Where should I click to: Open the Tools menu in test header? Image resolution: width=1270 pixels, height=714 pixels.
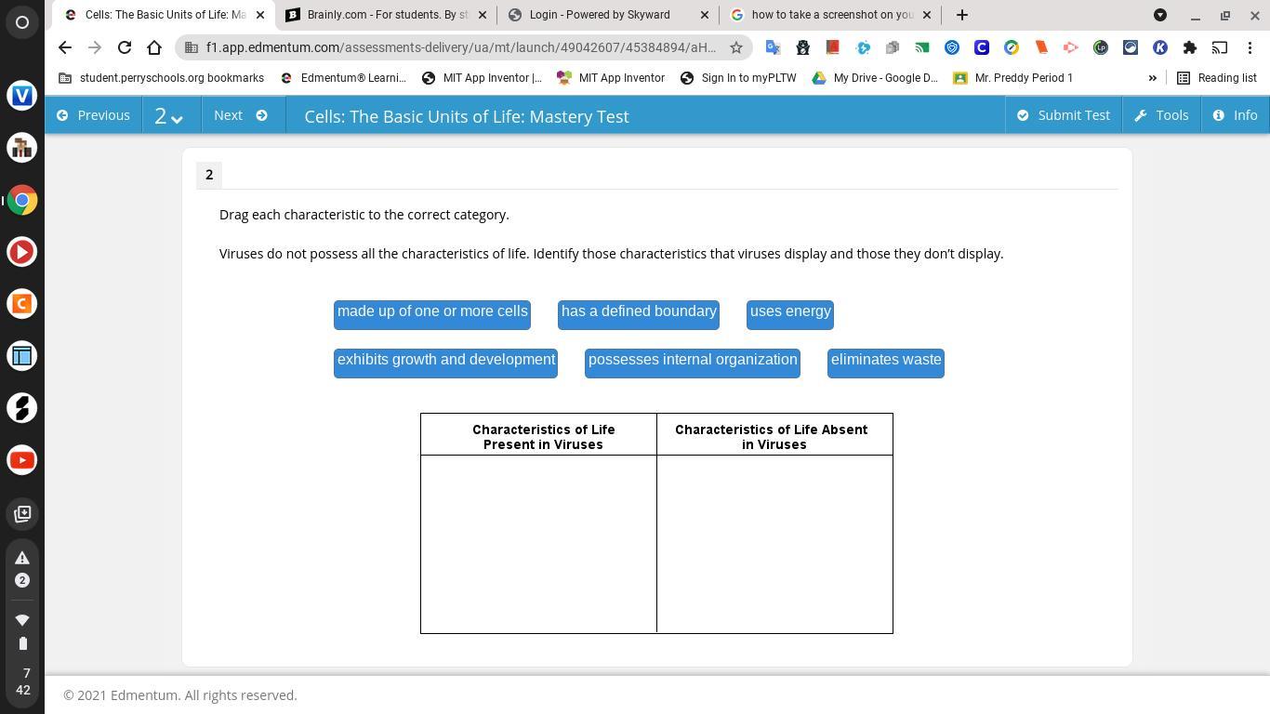pyautogui.click(x=1161, y=115)
